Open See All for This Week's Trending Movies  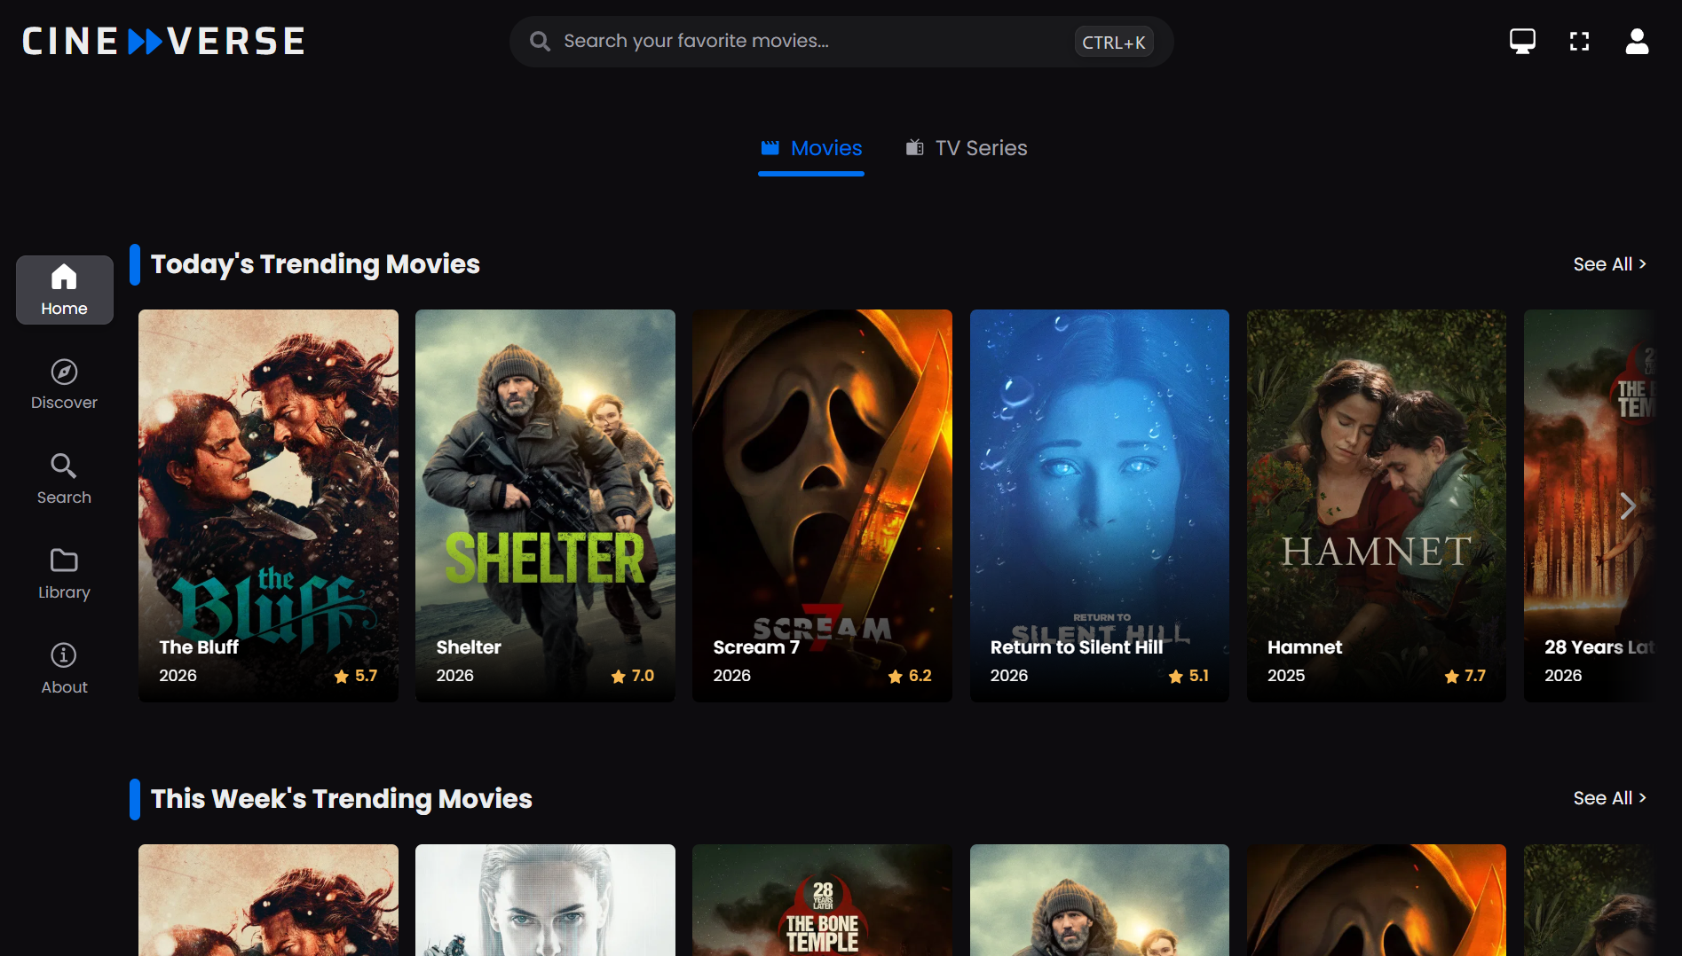pos(1609,798)
